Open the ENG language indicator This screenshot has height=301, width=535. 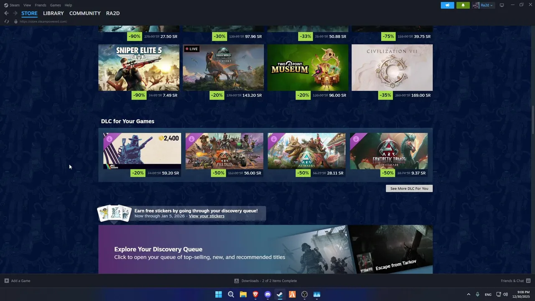488,295
